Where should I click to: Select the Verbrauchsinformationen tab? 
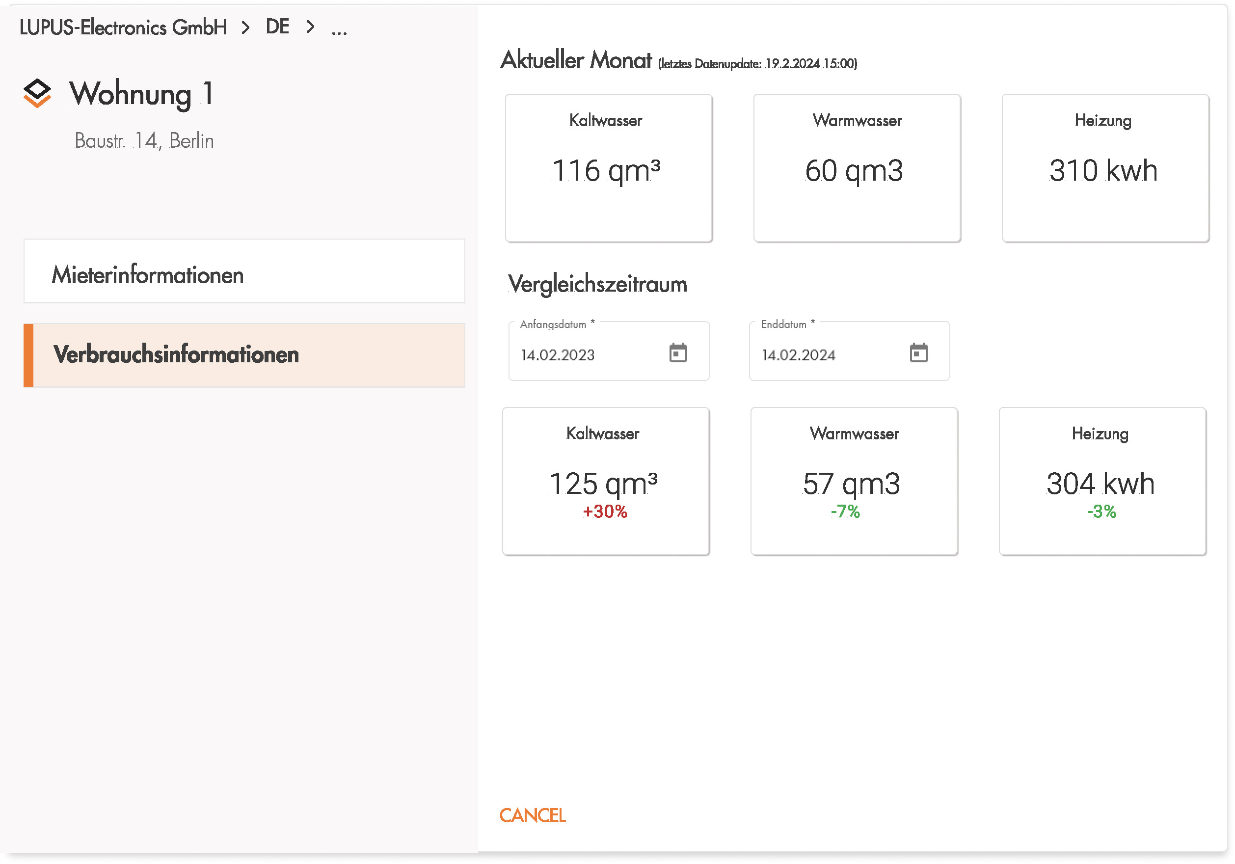click(244, 355)
